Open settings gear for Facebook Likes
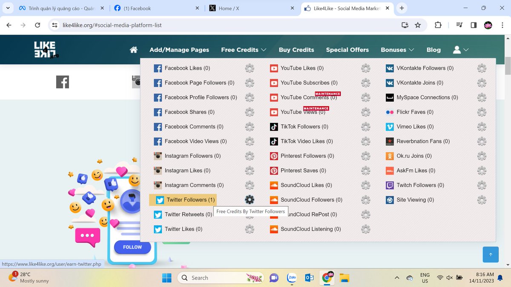Image resolution: width=511 pixels, height=287 pixels. point(250,68)
